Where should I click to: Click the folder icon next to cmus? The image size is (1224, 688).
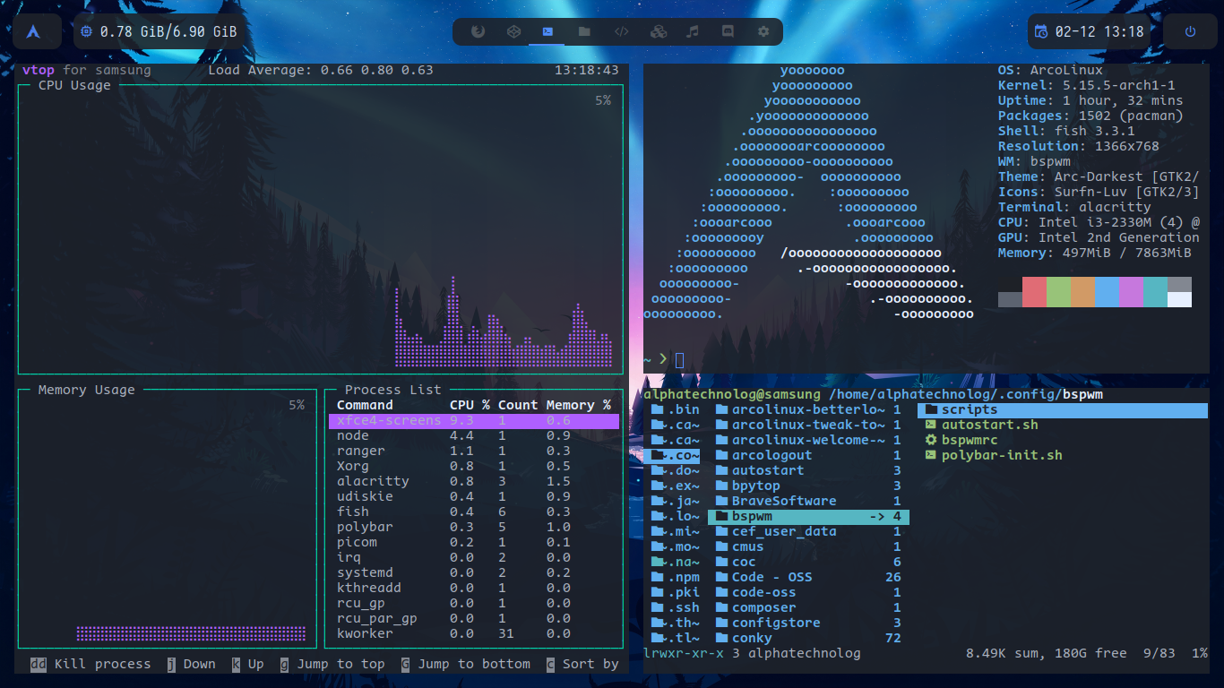tap(722, 546)
